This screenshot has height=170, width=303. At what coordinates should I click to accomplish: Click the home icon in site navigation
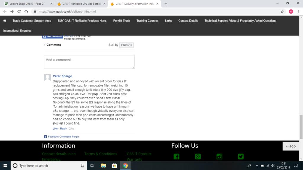(4, 21)
